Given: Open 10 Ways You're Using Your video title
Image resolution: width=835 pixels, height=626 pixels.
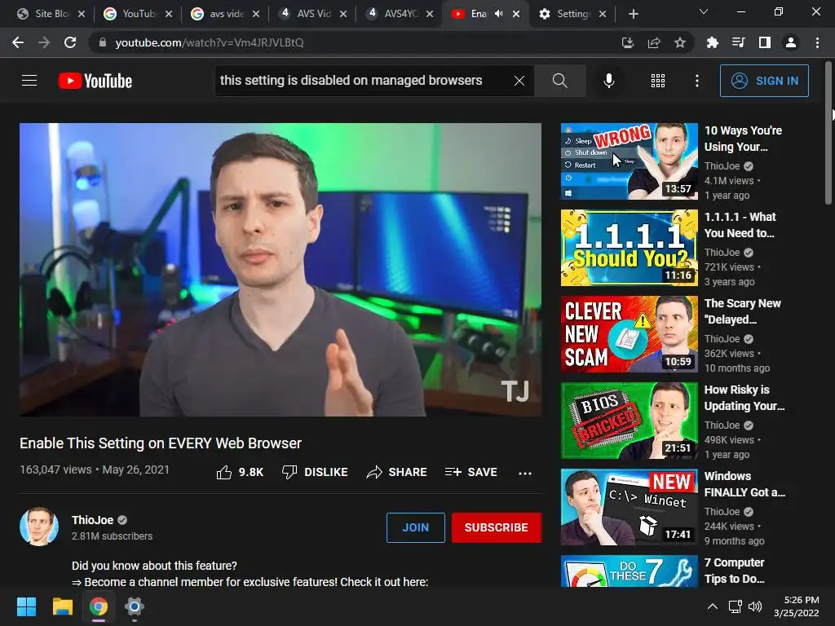Looking at the screenshot, I should (x=744, y=139).
